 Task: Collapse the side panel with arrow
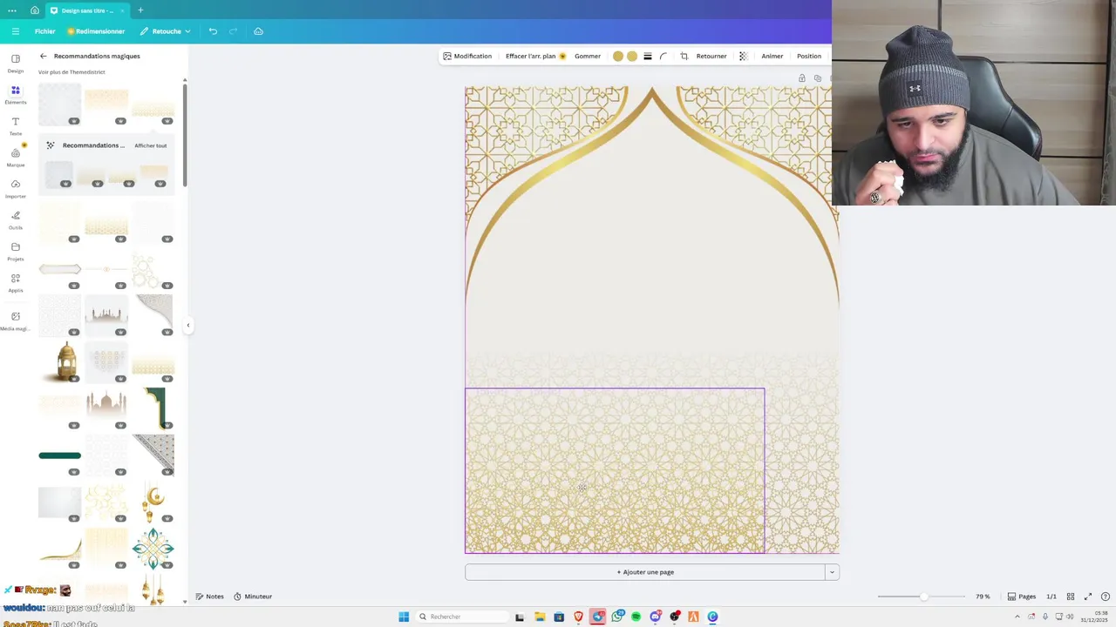click(x=187, y=325)
